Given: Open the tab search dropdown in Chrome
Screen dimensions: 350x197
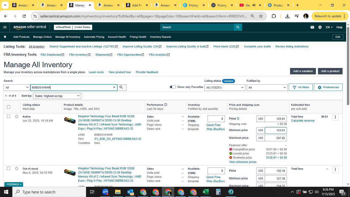Looking at the screenshot, I should 5,5.
